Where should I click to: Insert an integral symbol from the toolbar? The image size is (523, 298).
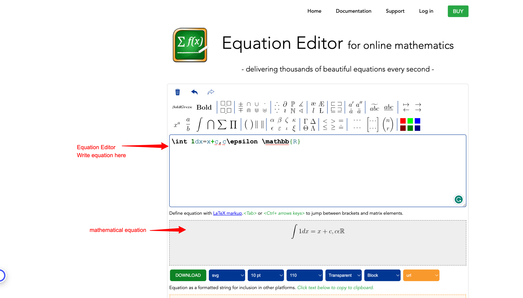(200, 124)
